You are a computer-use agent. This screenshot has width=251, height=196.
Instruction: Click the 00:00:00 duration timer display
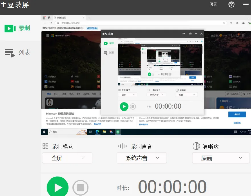[x=172, y=187]
